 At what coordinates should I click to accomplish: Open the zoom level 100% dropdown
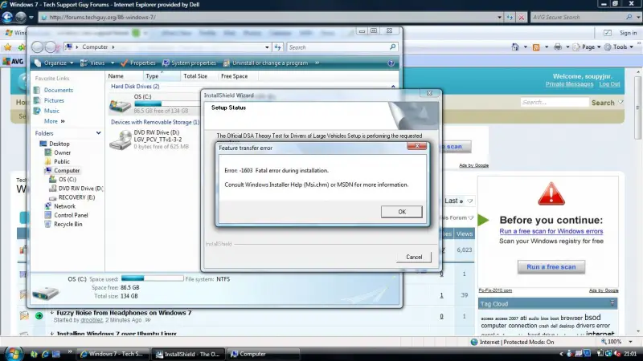pyautogui.click(x=630, y=342)
